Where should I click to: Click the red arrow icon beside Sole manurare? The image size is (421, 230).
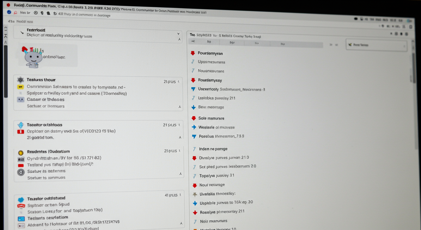(193, 118)
